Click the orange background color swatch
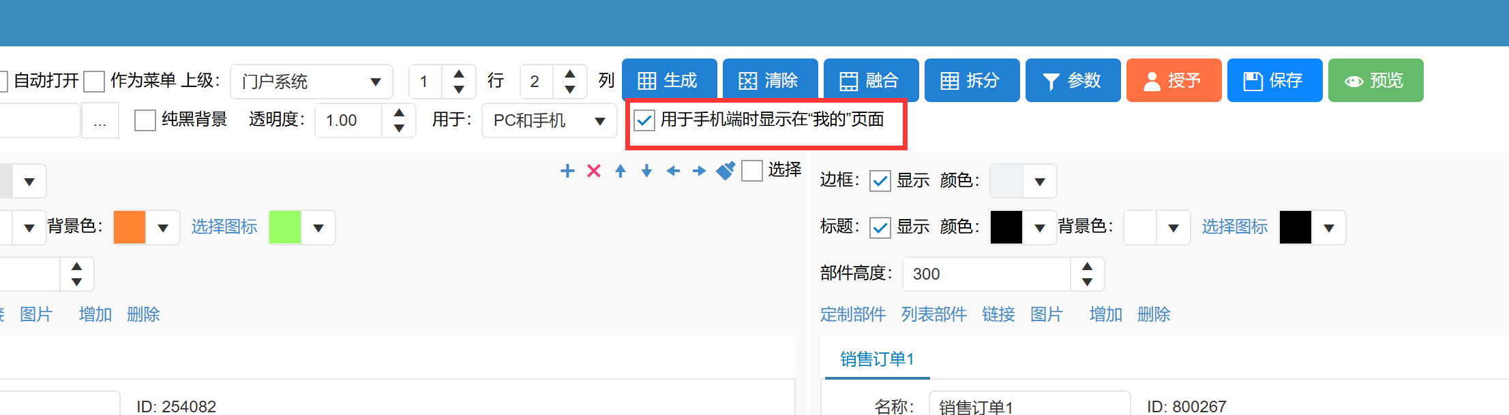This screenshot has width=1509, height=415. click(130, 227)
